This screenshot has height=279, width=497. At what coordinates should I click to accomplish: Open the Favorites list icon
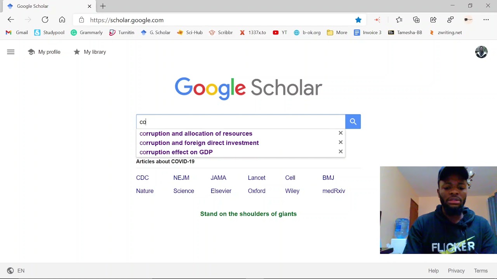(x=399, y=20)
